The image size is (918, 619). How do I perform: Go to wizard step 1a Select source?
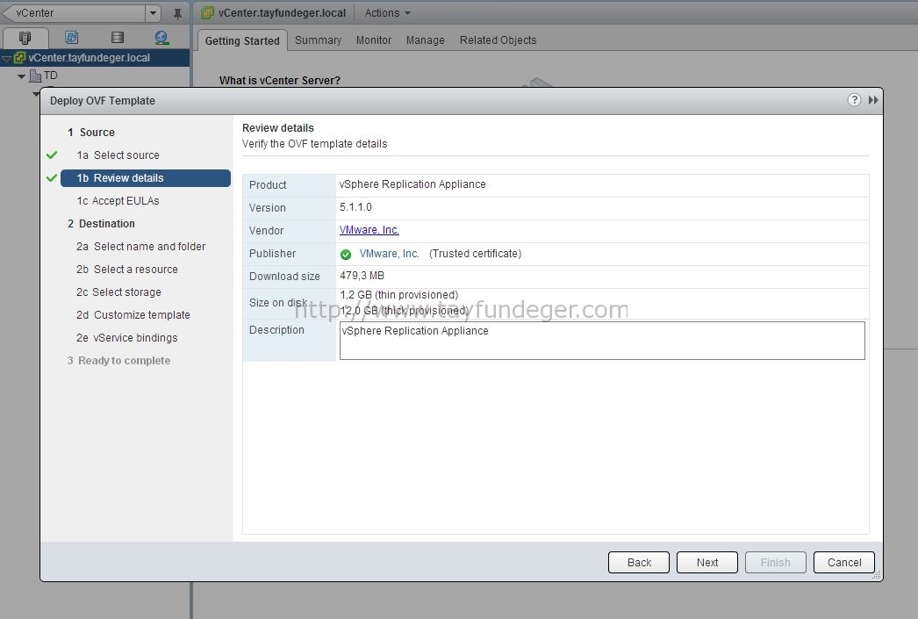click(x=118, y=155)
